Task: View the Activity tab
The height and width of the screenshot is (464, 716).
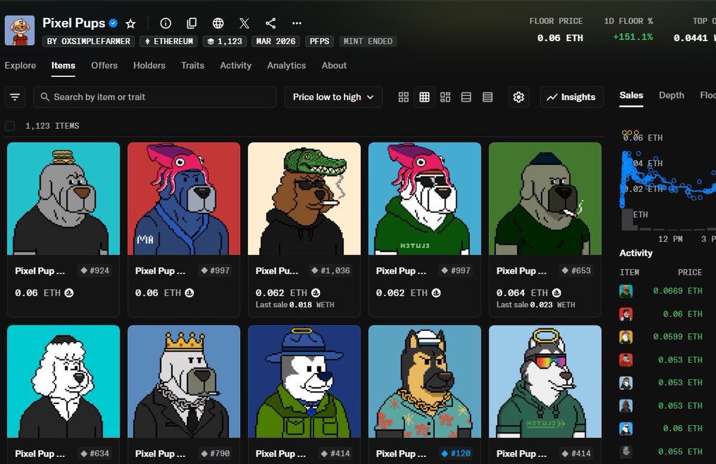Action: point(236,65)
